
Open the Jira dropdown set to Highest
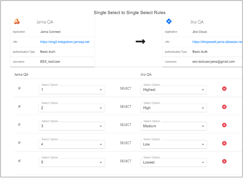point(174,90)
